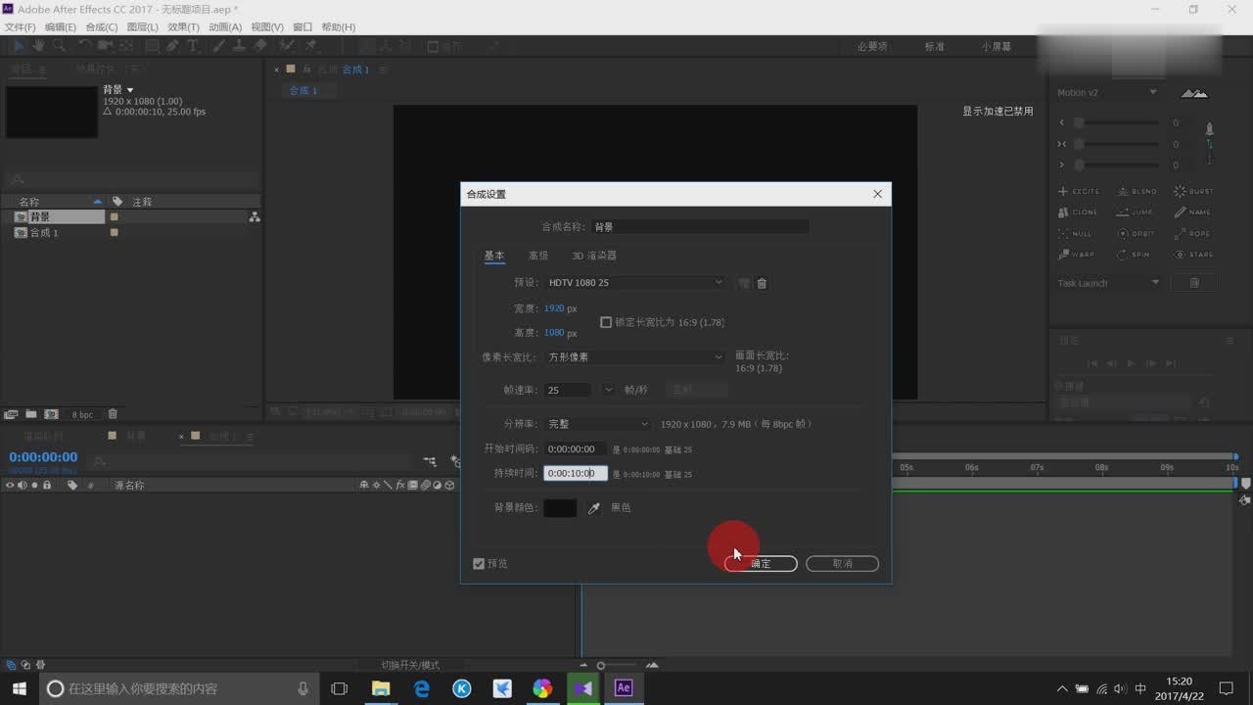The height and width of the screenshot is (705, 1253).
Task: Click the project panel trash icon
Action: [113, 414]
